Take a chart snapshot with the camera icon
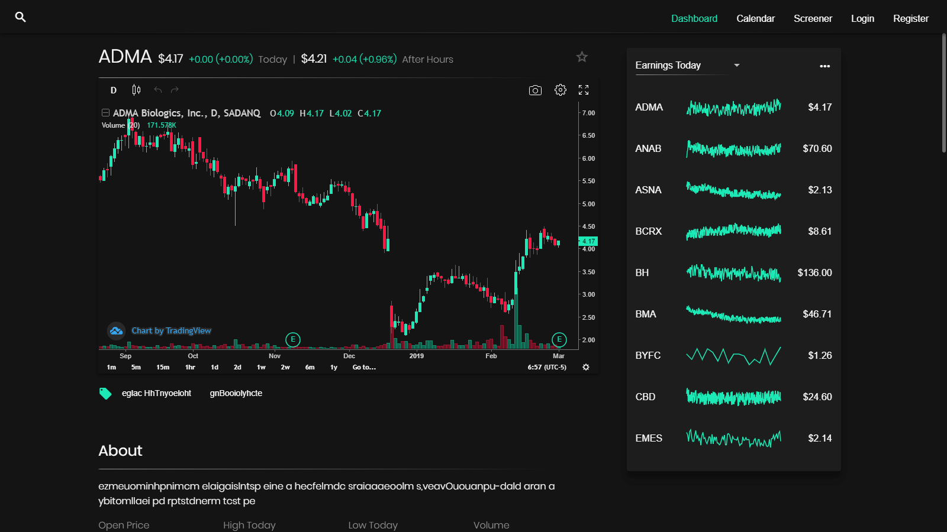 click(534, 90)
